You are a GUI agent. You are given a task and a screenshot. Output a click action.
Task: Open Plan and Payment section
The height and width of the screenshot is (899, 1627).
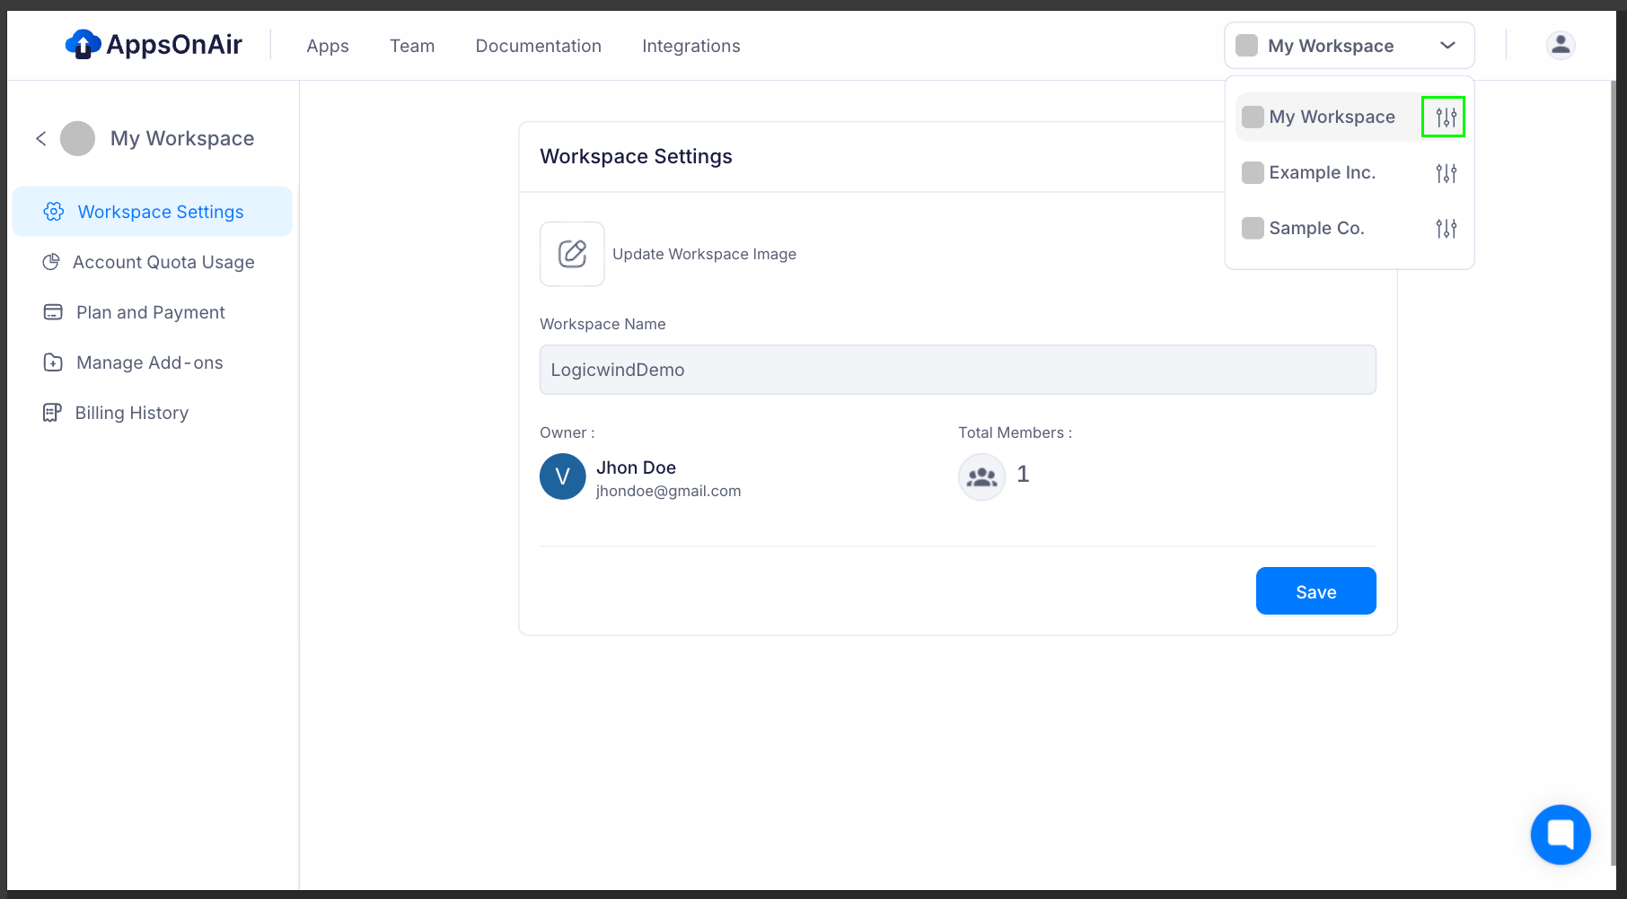[150, 312]
